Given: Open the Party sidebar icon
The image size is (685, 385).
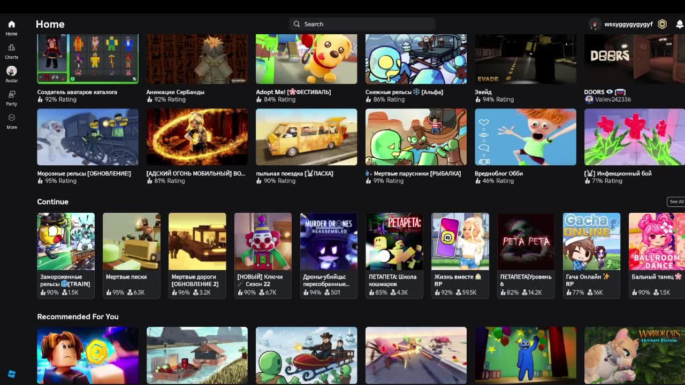Looking at the screenshot, I should coord(11,98).
